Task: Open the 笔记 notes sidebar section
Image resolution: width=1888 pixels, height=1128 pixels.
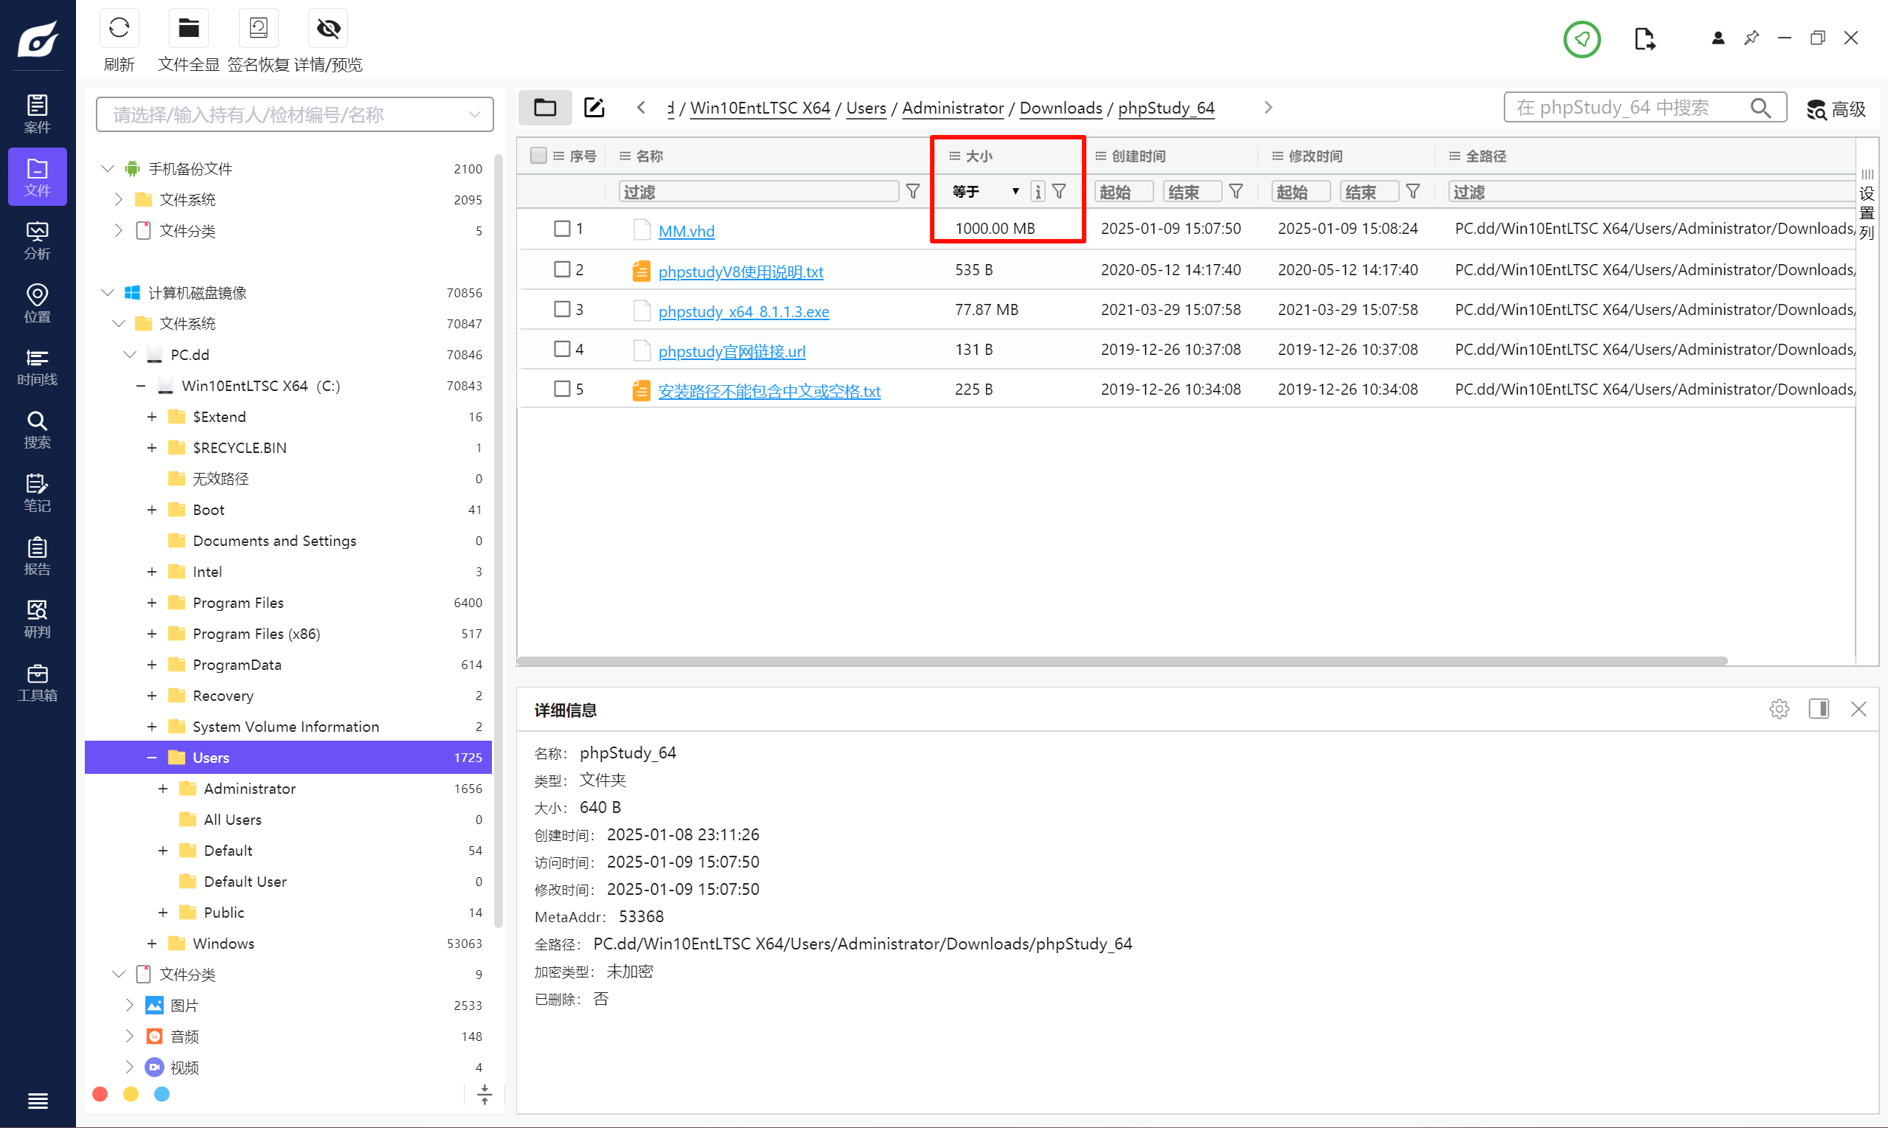Action: (x=37, y=493)
